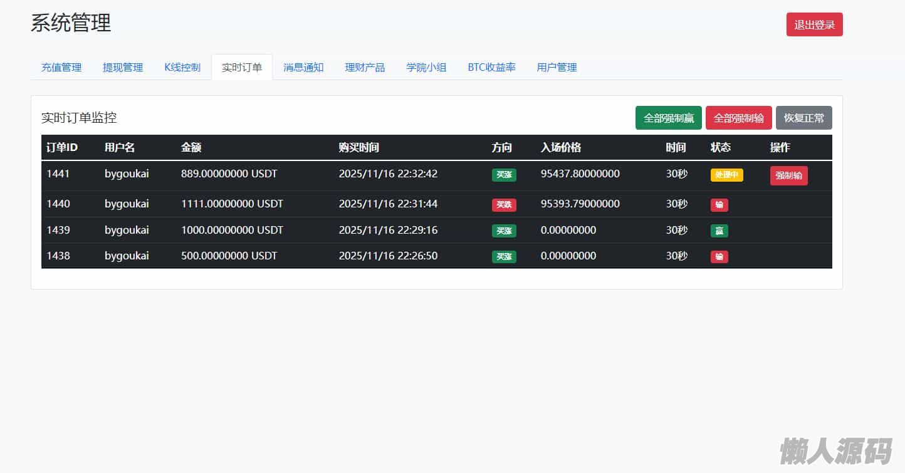Switch to the 提现管理 tab
This screenshot has width=905, height=473.
pos(123,68)
